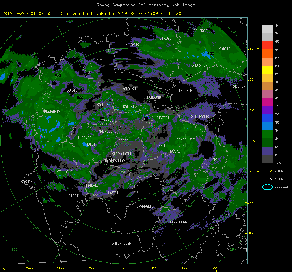Select the bright yellow dBZ legend swatch
This screenshot has height=272, width=292.
point(267,70)
